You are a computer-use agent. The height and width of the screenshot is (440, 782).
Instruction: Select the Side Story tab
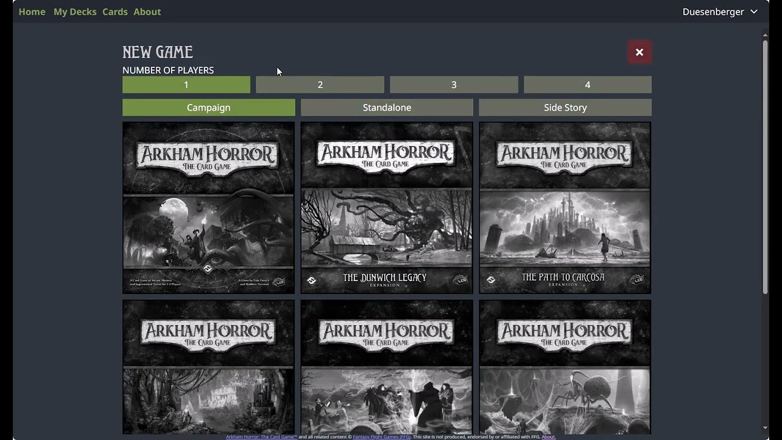(565, 108)
